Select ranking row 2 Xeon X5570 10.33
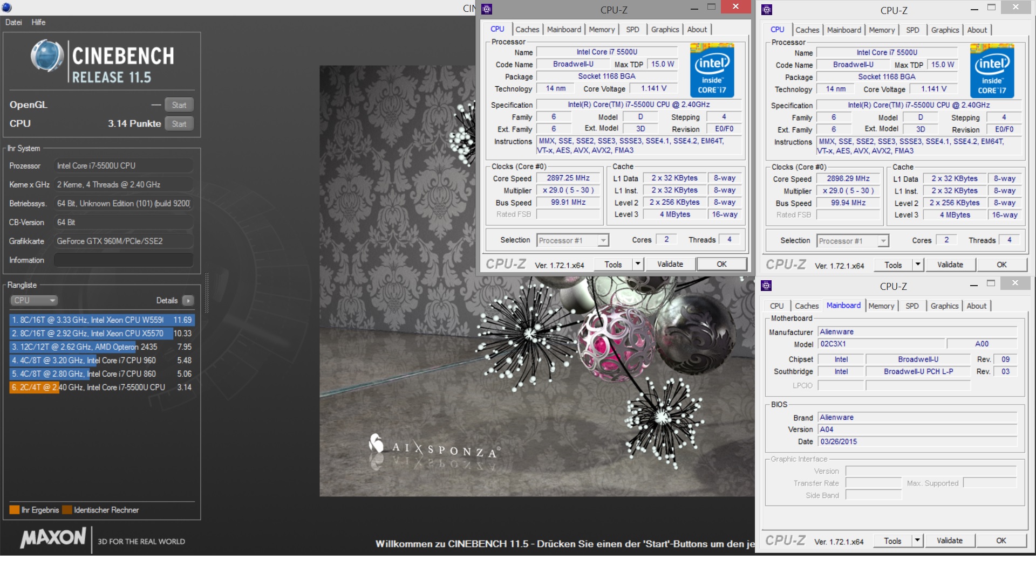The height and width of the screenshot is (582, 1036). click(x=101, y=334)
